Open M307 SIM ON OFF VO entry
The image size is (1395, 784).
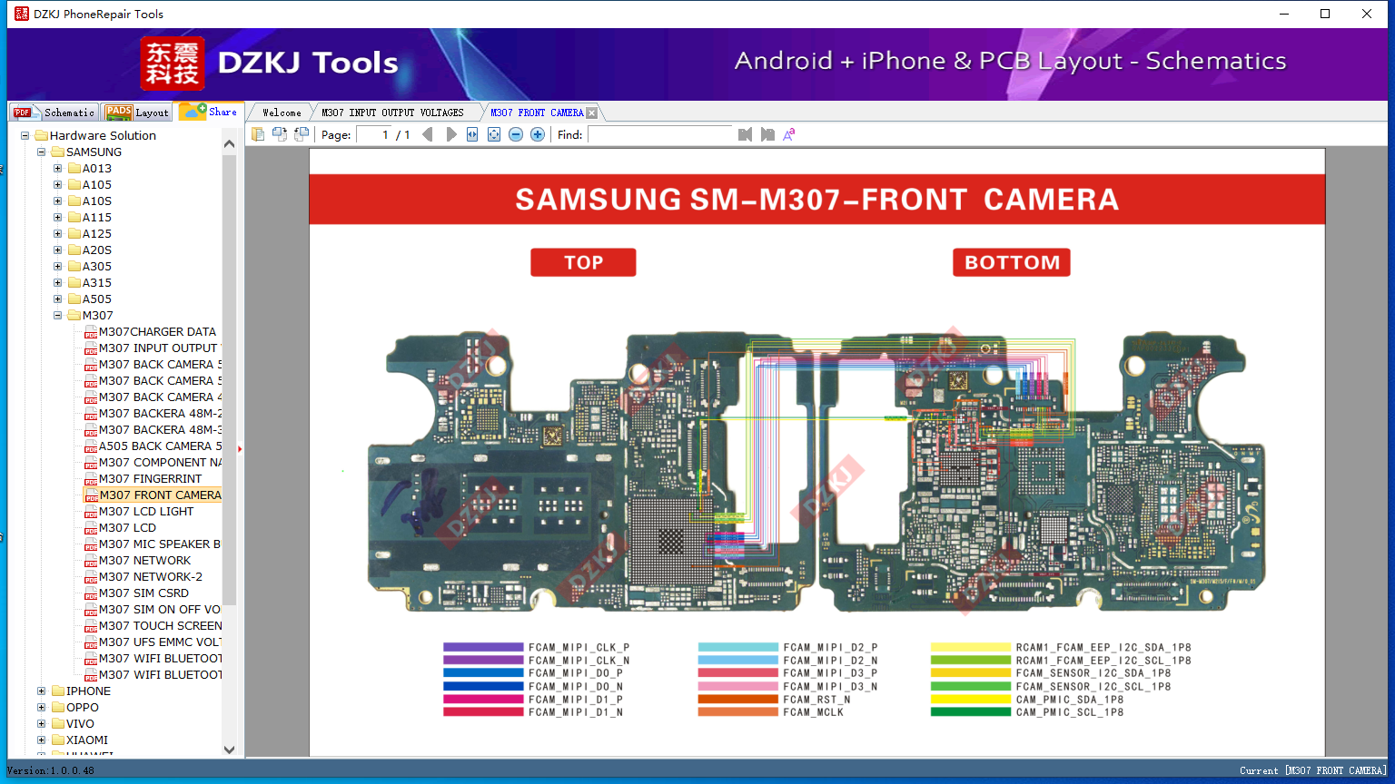coord(161,610)
